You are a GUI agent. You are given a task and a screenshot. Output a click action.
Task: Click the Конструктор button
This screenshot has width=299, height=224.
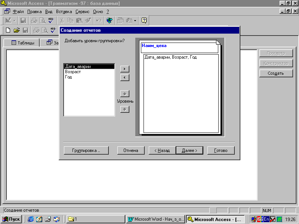pos(276,63)
